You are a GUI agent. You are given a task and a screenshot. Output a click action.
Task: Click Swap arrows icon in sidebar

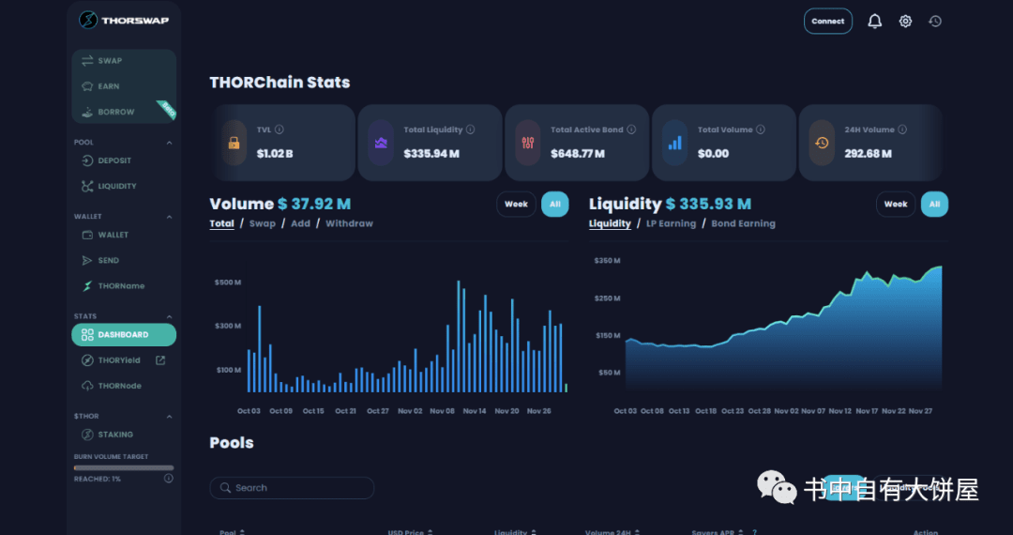coord(87,61)
